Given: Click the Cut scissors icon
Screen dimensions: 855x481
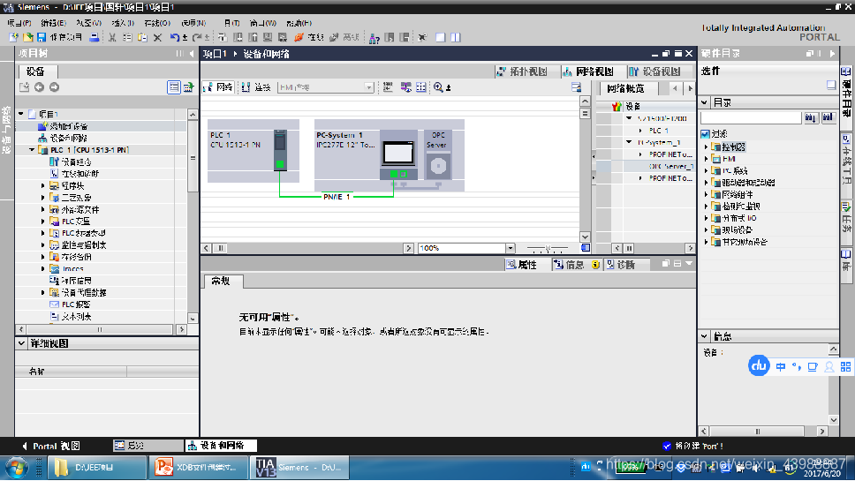Looking at the screenshot, I should (x=112, y=37).
